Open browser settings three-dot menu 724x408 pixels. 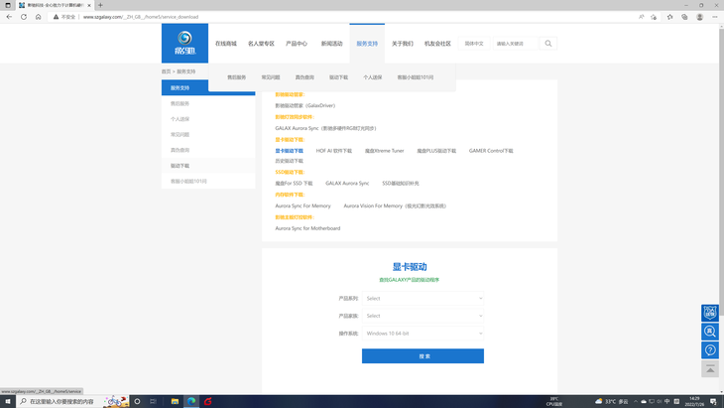click(715, 17)
